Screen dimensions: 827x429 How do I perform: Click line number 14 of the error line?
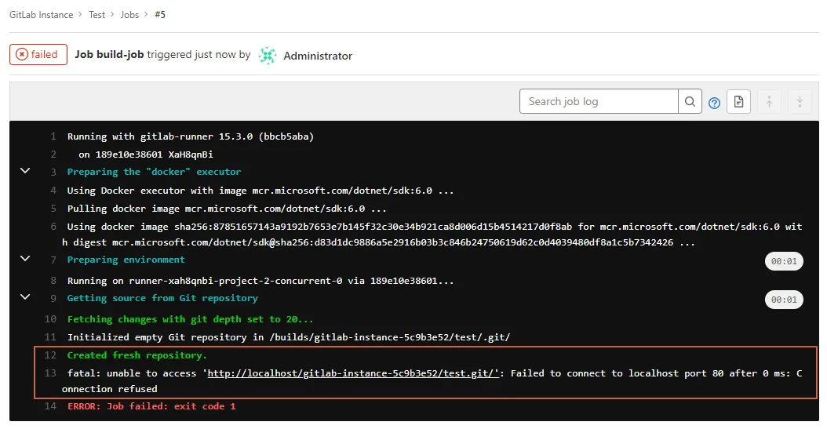coord(50,406)
